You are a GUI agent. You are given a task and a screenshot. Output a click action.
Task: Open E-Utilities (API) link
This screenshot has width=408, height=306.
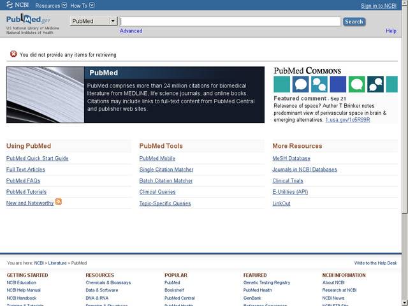pos(290,192)
